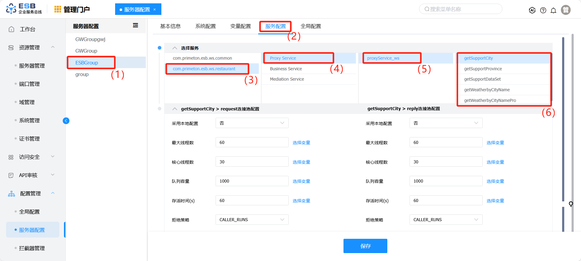Switch to the 变量配置 tab

coord(240,26)
